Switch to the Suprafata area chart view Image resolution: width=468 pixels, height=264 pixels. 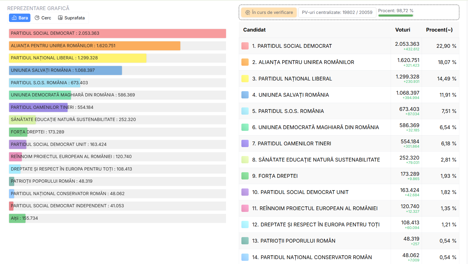click(x=71, y=18)
